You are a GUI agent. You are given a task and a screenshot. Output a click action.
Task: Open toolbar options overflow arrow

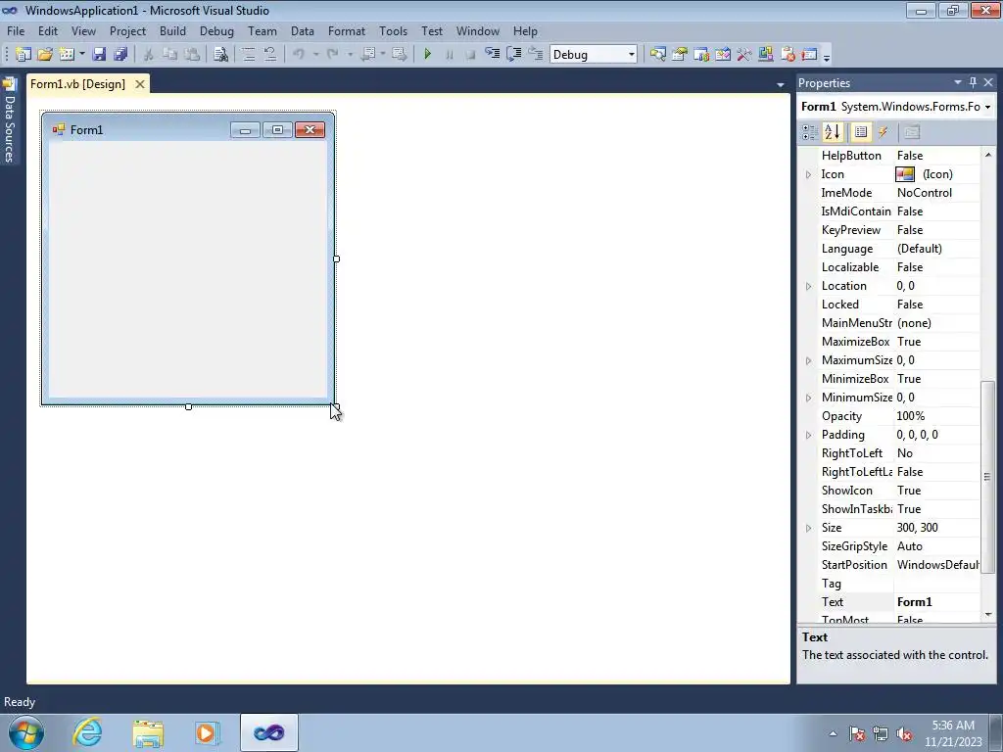click(827, 56)
